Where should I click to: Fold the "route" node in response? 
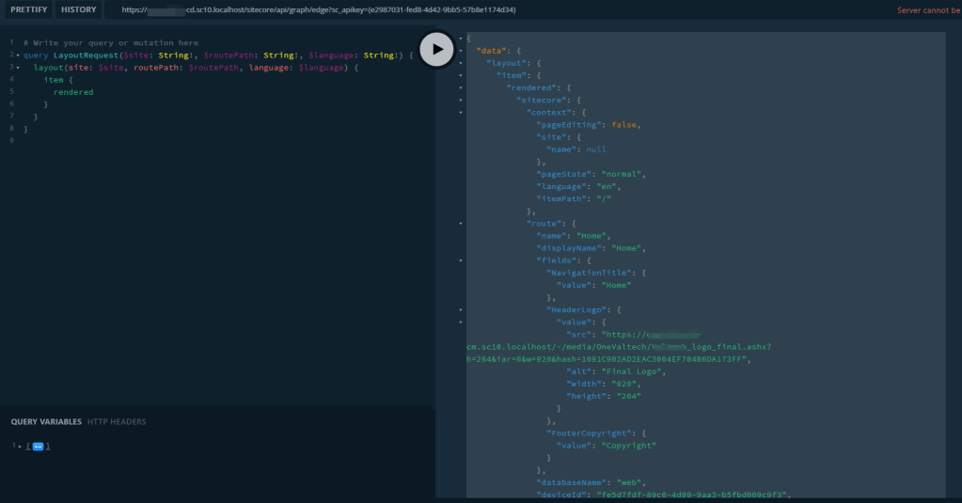click(x=460, y=223)
